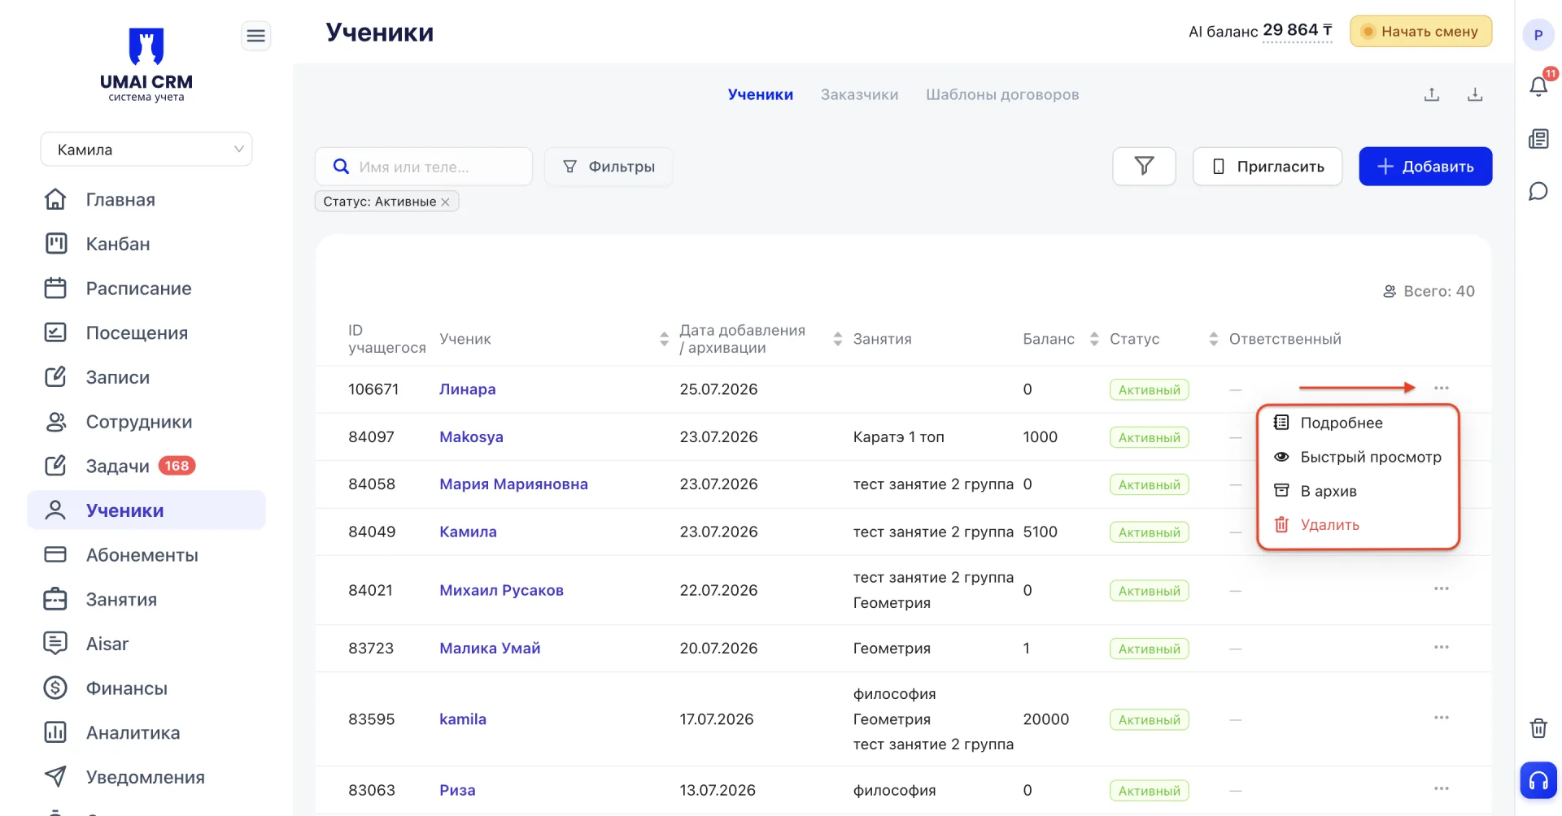
Task: Click the upload export icon
Action: pyautogui.click(x=1432, y=94)
